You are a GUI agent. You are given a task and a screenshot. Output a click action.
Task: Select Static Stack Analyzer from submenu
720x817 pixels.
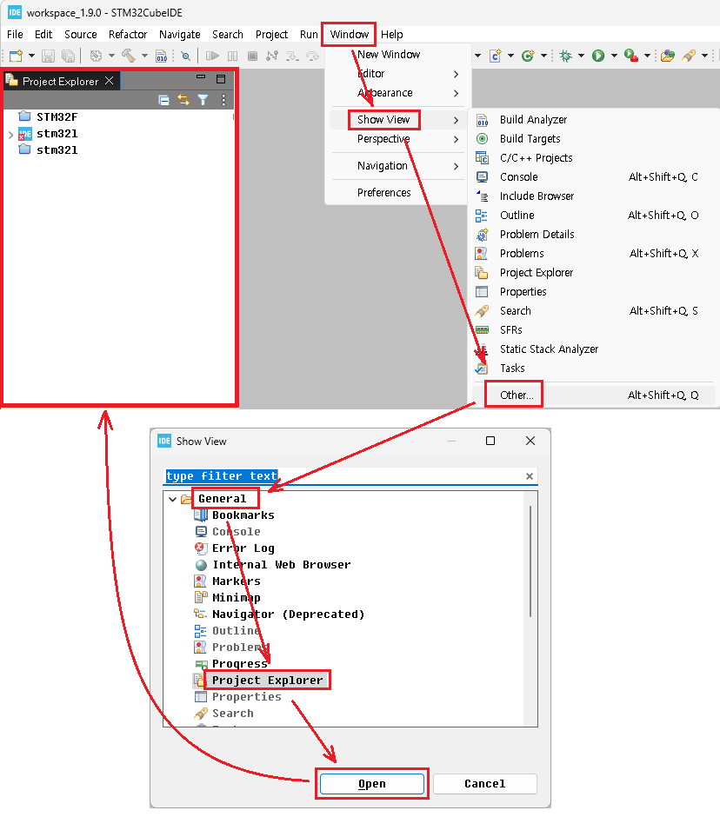click(594, 349)
